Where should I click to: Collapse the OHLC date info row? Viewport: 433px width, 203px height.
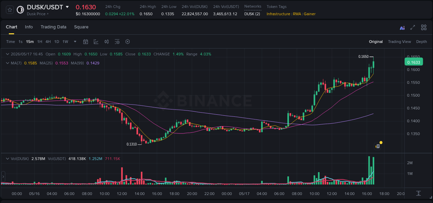7,54
